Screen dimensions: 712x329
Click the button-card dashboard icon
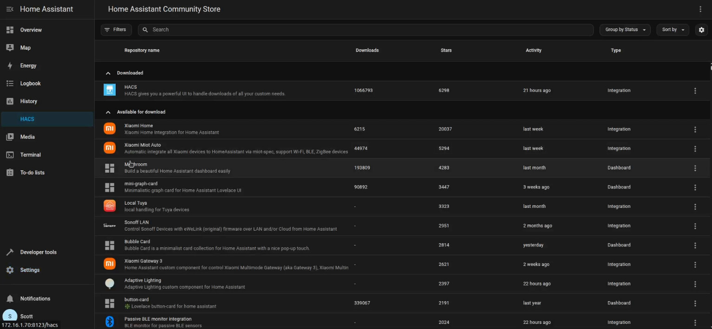(x=110, y=303)
